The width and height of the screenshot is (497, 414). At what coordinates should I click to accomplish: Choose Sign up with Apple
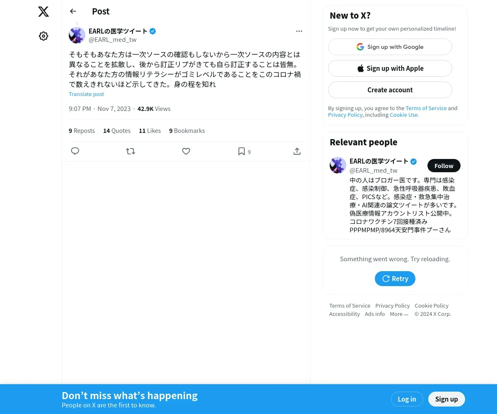click(x=390, y=68)
